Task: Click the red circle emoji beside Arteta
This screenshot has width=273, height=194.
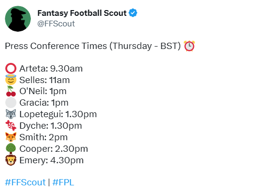Action: 11,69
